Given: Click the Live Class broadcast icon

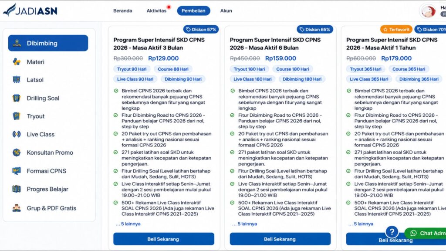Looking at the screenshot, I should [x=17, y=134].
